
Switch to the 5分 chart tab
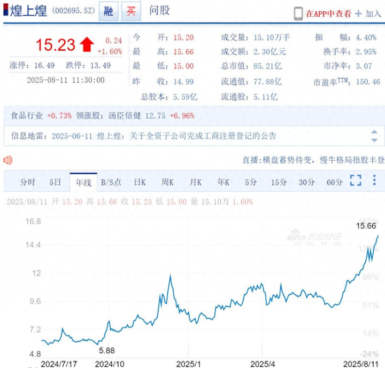coord(251,182)
